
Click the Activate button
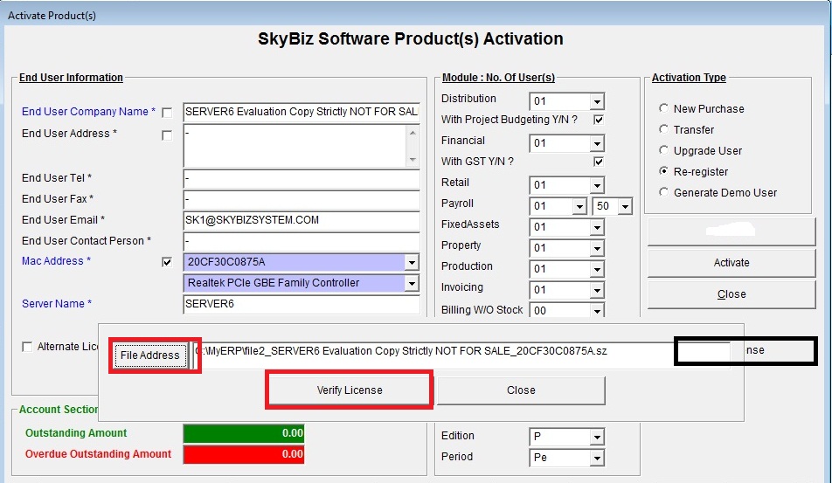731,263
